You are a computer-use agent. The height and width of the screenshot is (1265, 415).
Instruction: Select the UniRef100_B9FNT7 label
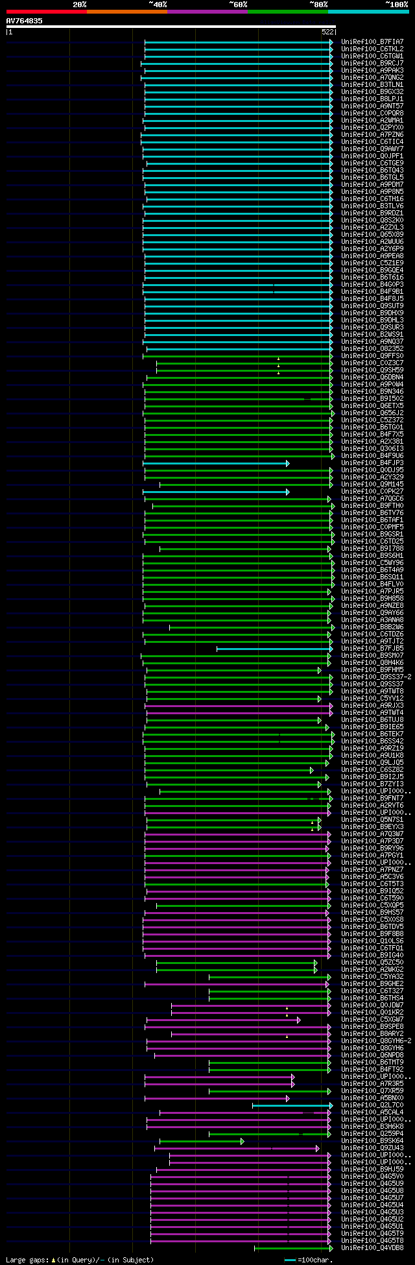pos(372,798)
